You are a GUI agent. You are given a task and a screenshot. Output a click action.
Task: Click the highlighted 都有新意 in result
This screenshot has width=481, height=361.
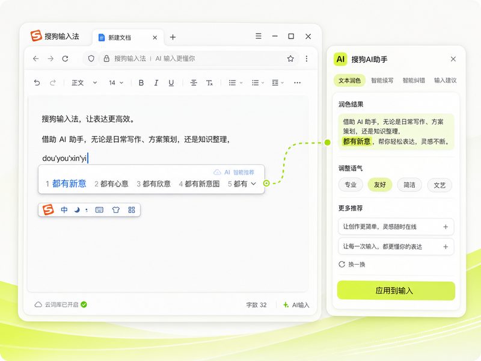[357, 141]
